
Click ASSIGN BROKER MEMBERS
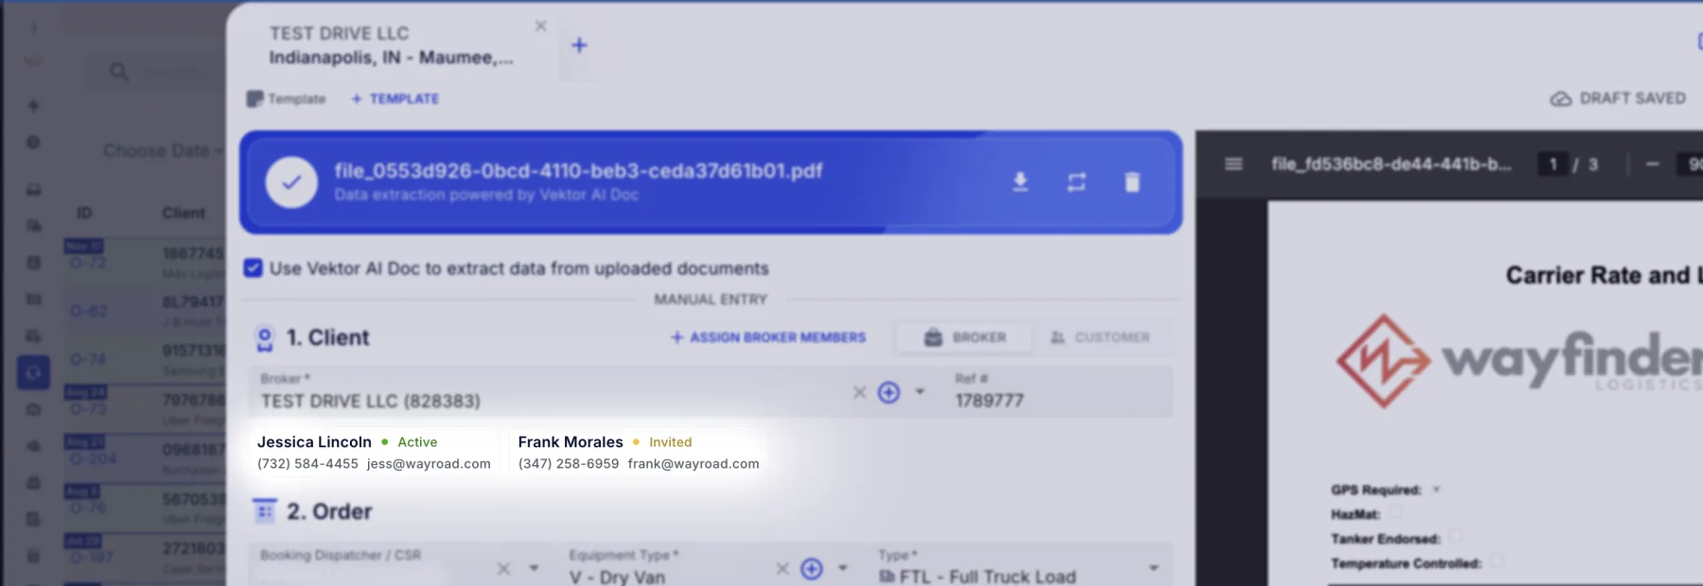(x=768, y=337)
